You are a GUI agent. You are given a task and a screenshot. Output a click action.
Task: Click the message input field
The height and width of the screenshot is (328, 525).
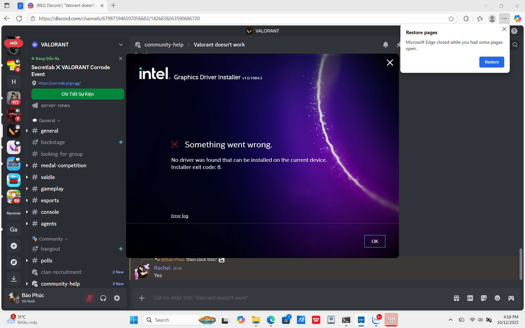tap(273, 298)
